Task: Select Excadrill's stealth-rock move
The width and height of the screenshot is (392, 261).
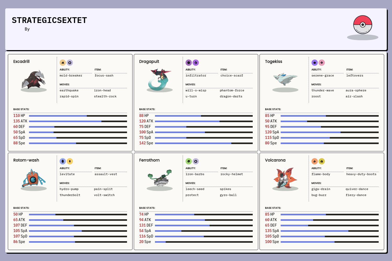Action: click(105, 97)
